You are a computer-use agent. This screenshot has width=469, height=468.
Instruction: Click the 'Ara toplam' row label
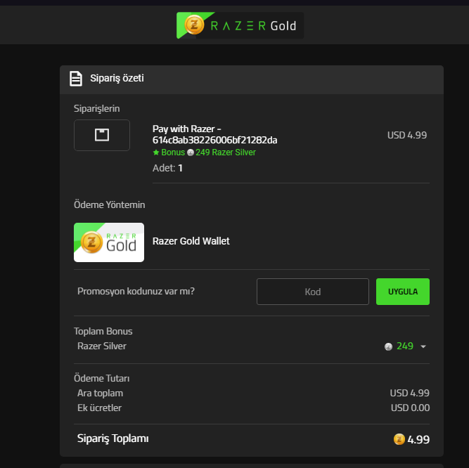coord(101,394)
